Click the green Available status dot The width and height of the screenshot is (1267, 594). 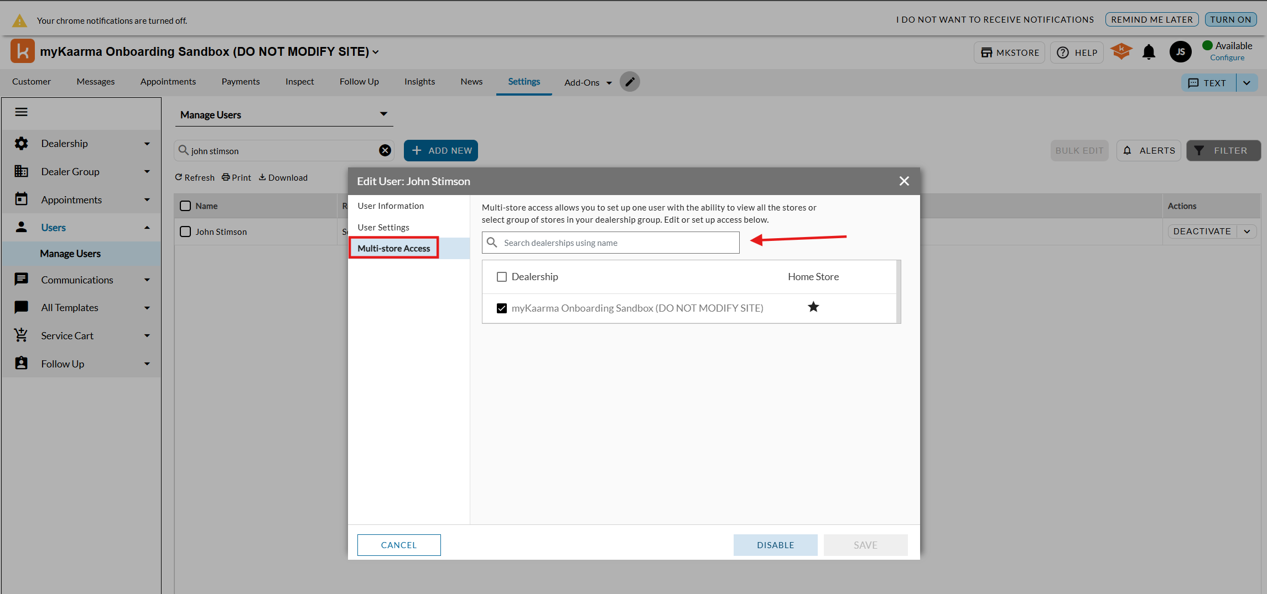tap(1207, 45)
